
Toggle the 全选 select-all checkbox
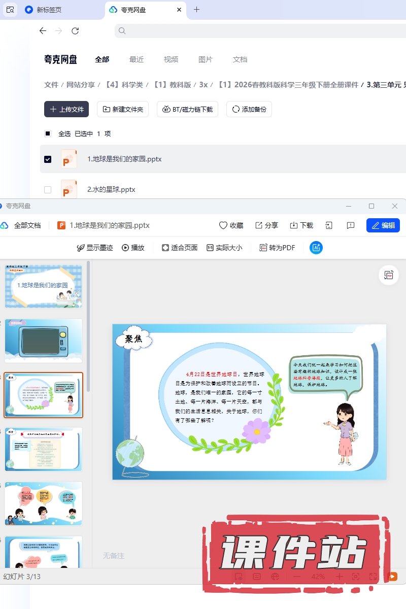[48, 134]
